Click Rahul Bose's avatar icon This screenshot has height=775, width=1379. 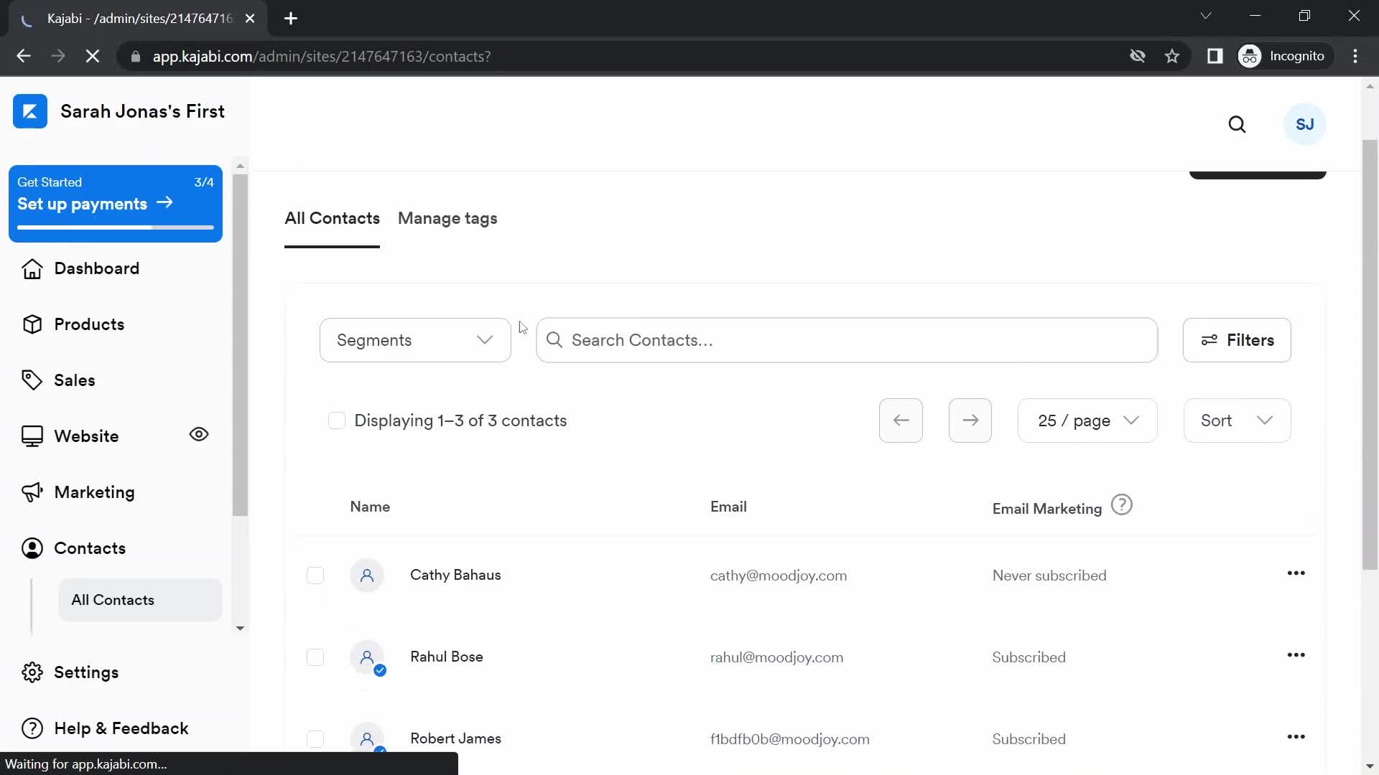coord(367,657)
